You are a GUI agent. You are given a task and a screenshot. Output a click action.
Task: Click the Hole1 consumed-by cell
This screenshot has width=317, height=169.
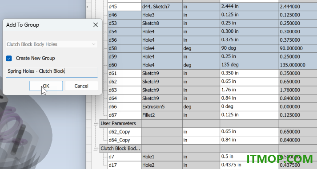pos(162,157)
